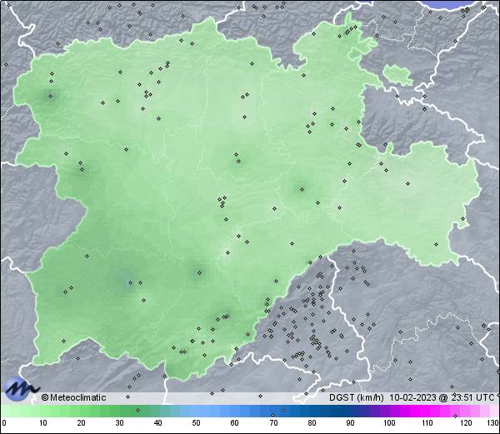The width and height of the screenshot is (500, 434).
Task: Select the legend value 90
Action: [350, 423]
